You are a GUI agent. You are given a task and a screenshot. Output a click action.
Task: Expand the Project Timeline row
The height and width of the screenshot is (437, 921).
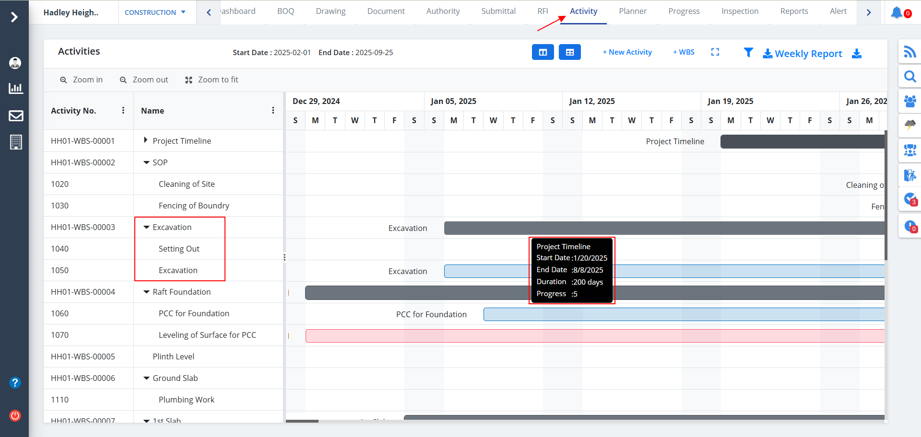(145, 140)
